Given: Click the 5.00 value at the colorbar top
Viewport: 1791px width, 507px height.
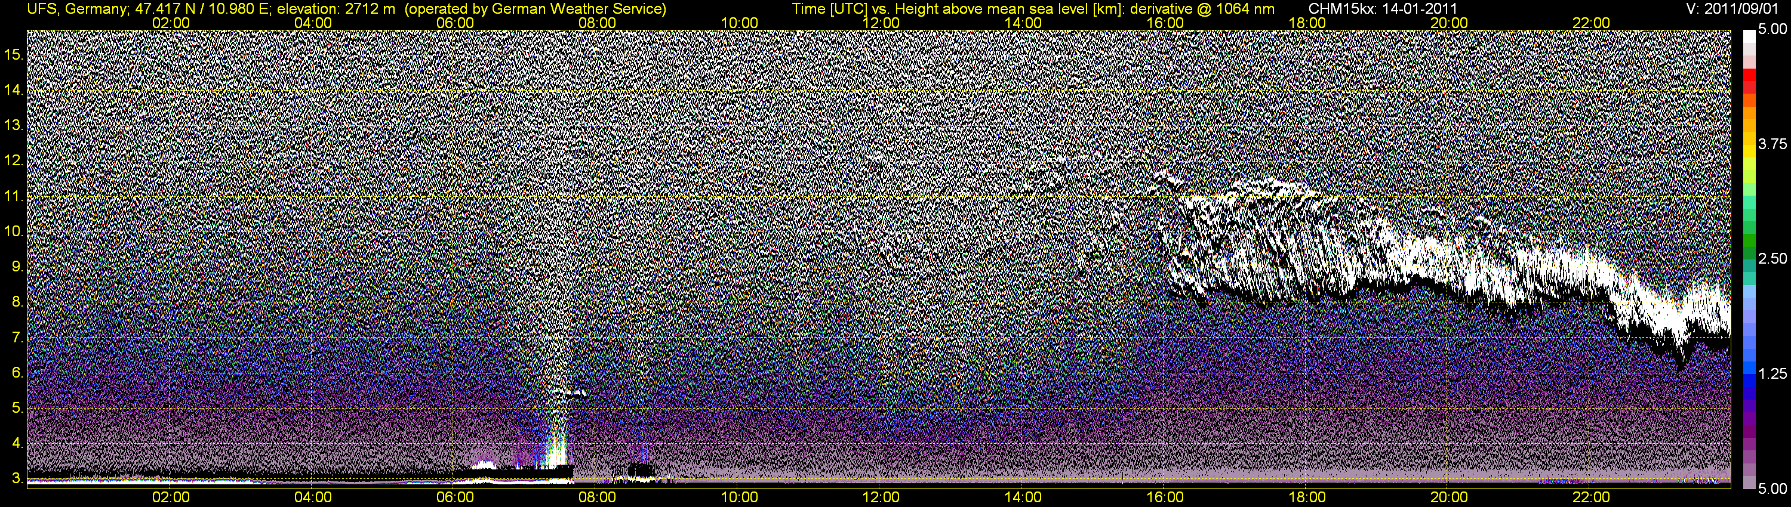Looking at the screenshot, I should (x=1772, y=29).
